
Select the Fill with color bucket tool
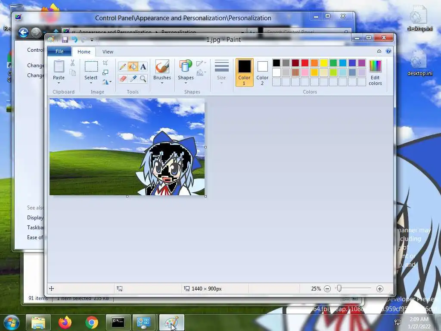(x=133, y=67)
